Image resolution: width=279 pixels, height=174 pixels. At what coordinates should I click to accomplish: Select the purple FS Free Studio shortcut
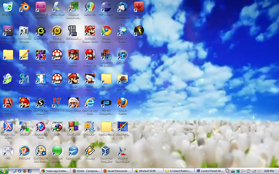tap(8, 31)
